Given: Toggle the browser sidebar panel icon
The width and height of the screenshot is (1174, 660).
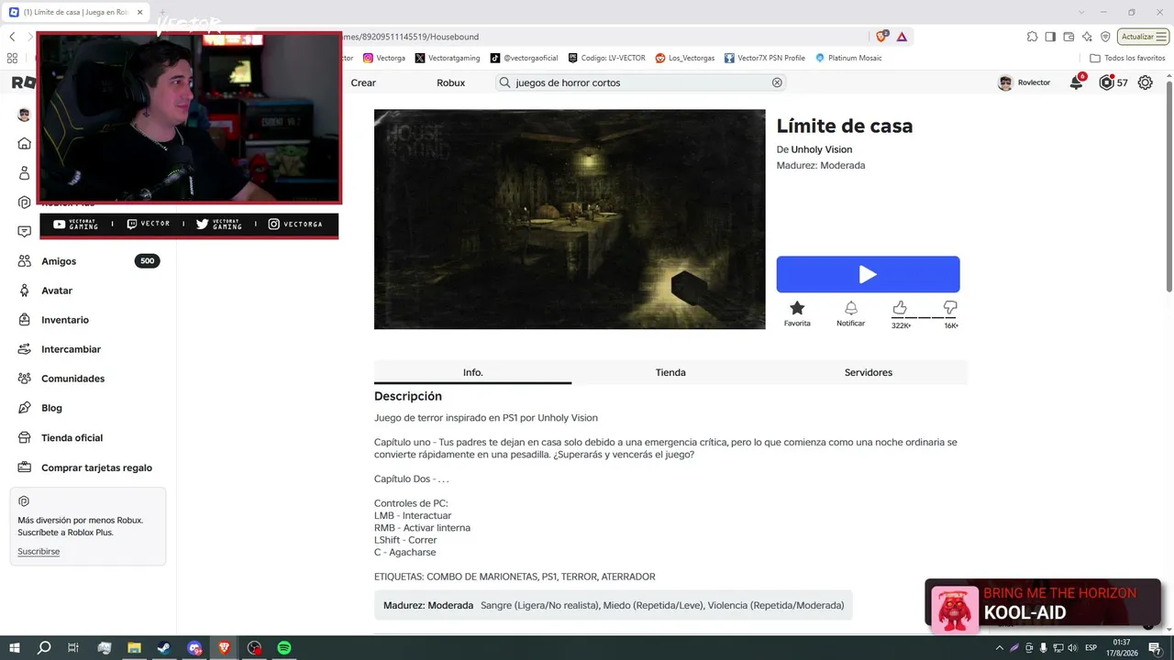Looking at the screenshot, I should pyautogui.click(x=1051, y=37).
